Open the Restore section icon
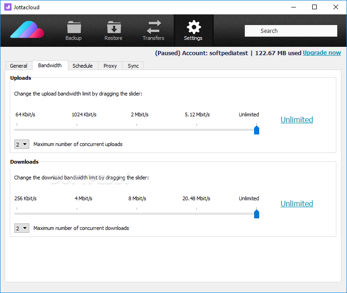 (x=113, y=27)
